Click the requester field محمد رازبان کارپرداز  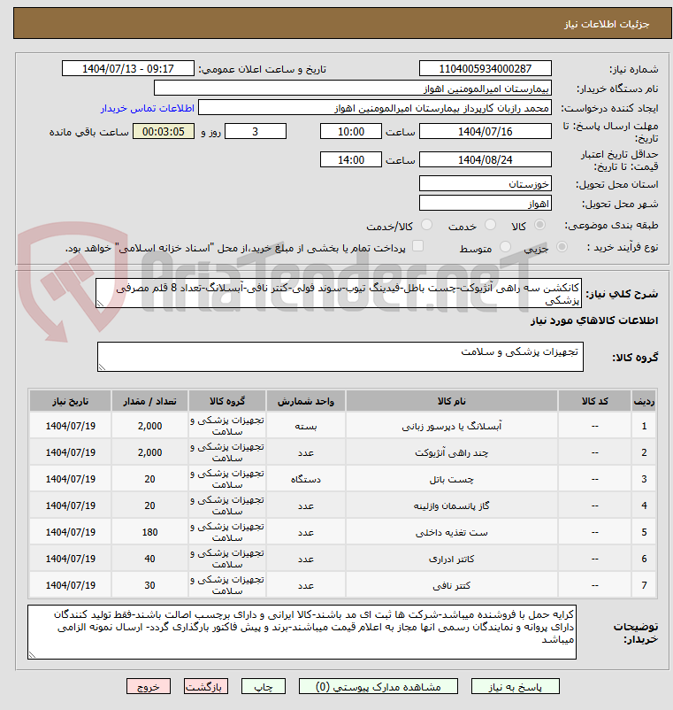pyautogui.click(x=375, y=108)
